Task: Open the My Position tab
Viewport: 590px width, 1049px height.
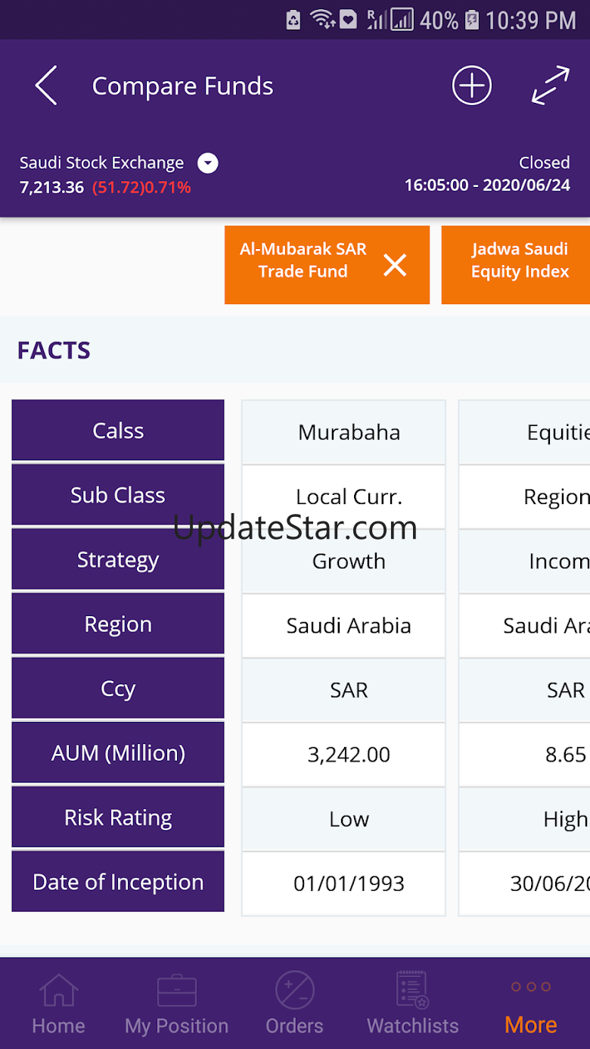Action: tap(176, 1004)
